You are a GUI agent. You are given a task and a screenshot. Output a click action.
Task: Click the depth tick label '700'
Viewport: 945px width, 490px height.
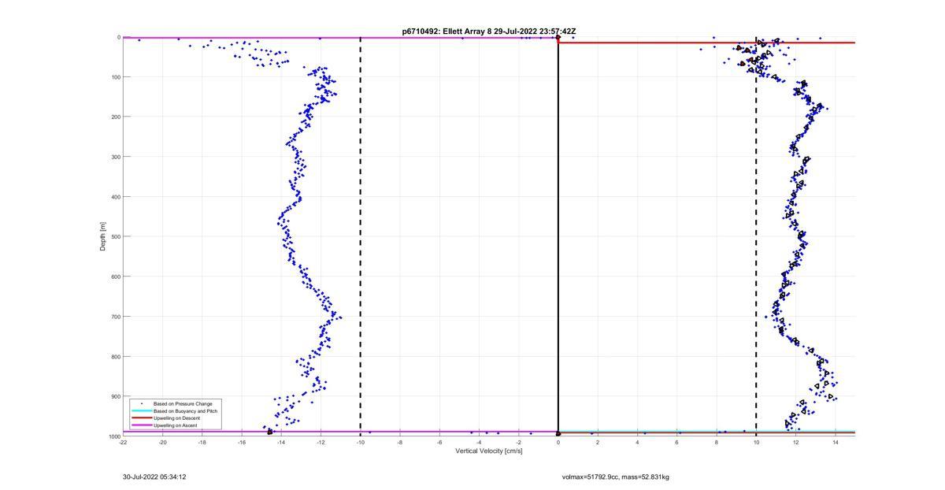pyautogui.click(x=115, y=317)
